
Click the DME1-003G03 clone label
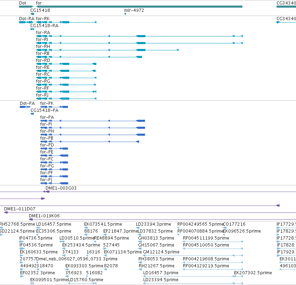pyautogui.click(x=61, y=188)
